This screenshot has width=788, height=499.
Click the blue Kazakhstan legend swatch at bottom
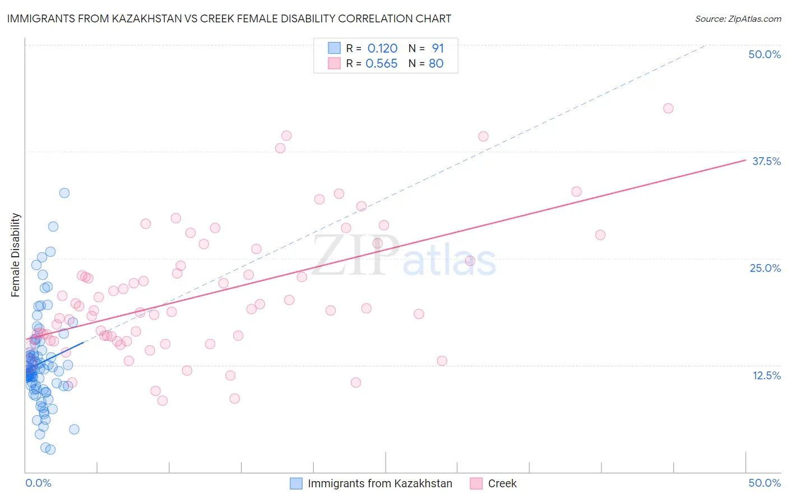tap(296, 483)
